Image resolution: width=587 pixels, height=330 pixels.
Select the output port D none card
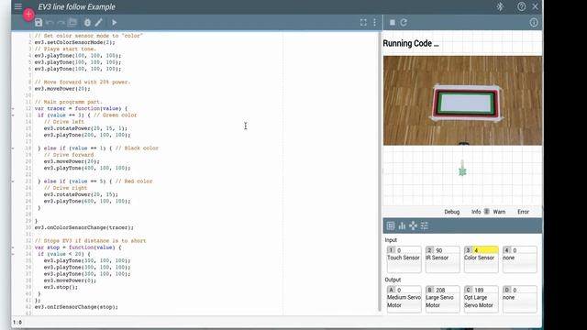520,299
